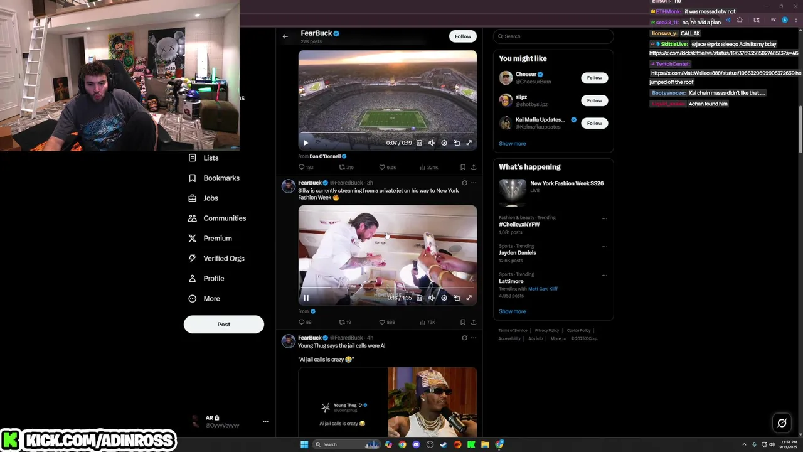The image size is (803, 452).
Task: Reply to stadium post with 183 replies
Action: 306,168
